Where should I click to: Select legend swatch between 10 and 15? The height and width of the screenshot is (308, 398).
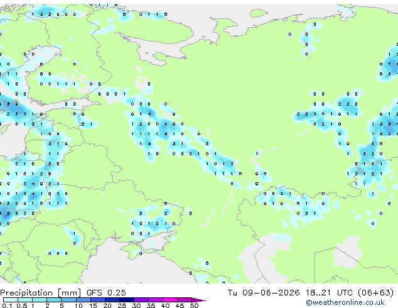pos(83,300)
